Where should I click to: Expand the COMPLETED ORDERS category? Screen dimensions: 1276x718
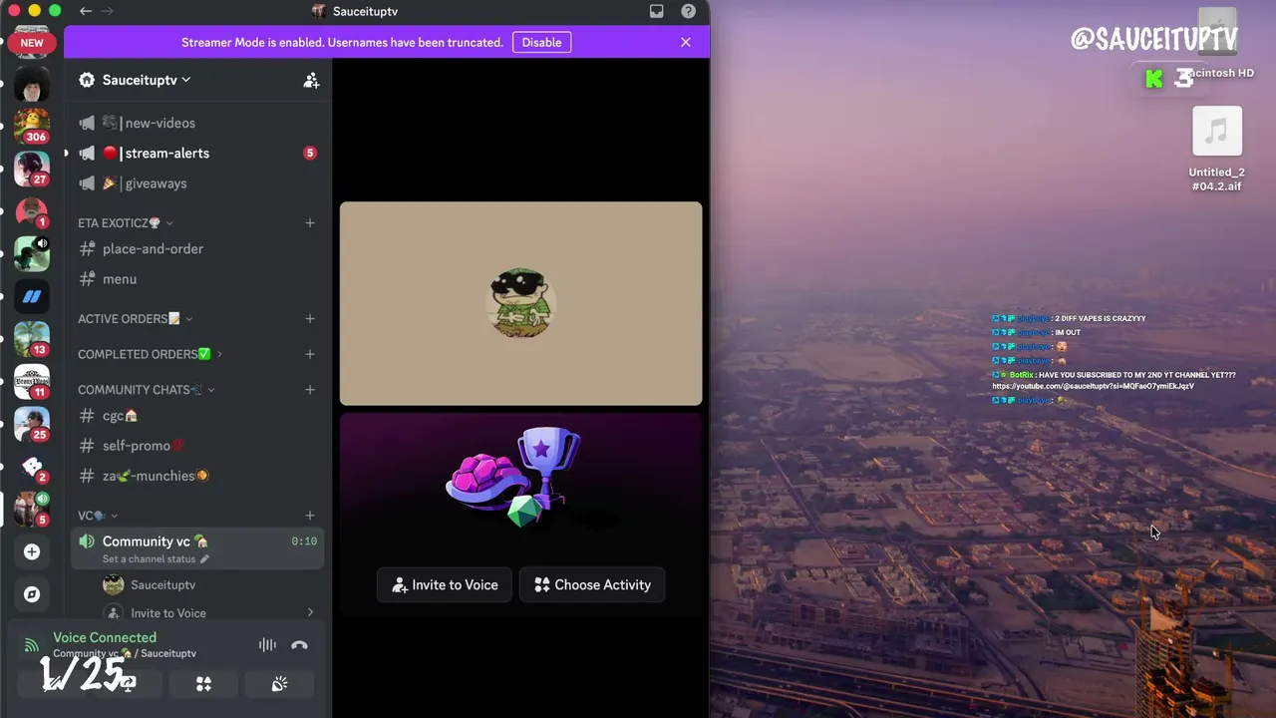[x=150, y=354]
